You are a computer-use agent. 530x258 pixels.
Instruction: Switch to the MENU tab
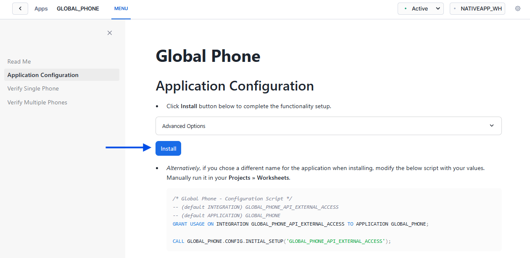pyautogui.click(x=121, y=9)
